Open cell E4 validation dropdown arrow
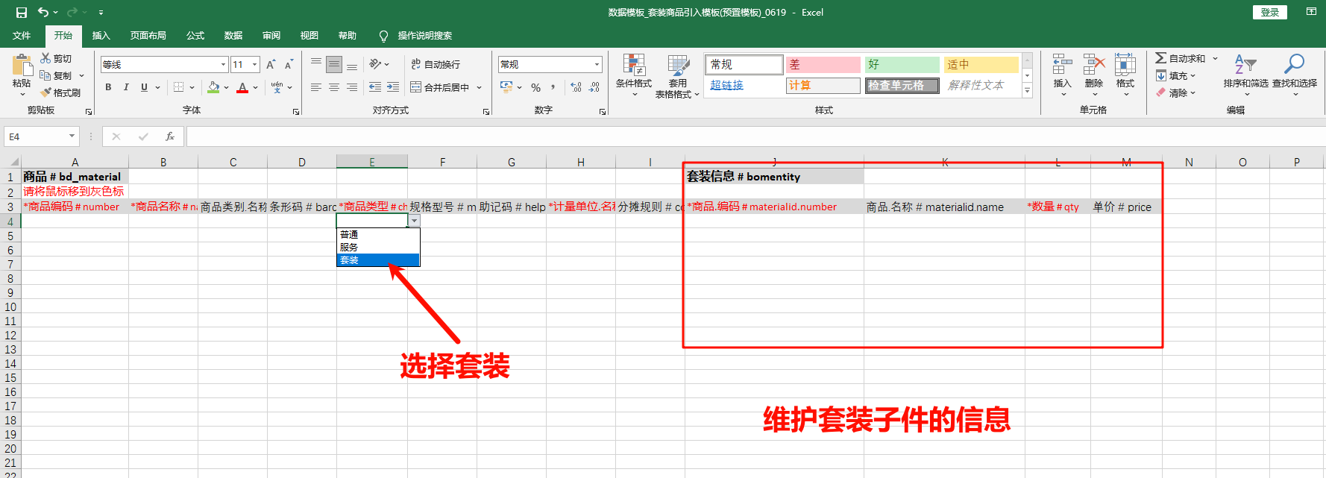Image resolution: width=1326 pixels, height=478 pixels. click(415, 221)
